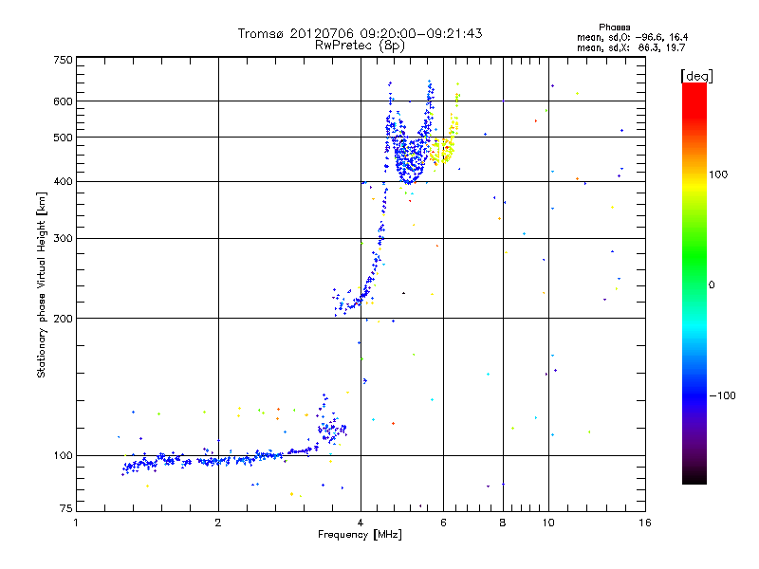Click the 'Phases' heading text

pyautogui.click(x=614, y=28)
